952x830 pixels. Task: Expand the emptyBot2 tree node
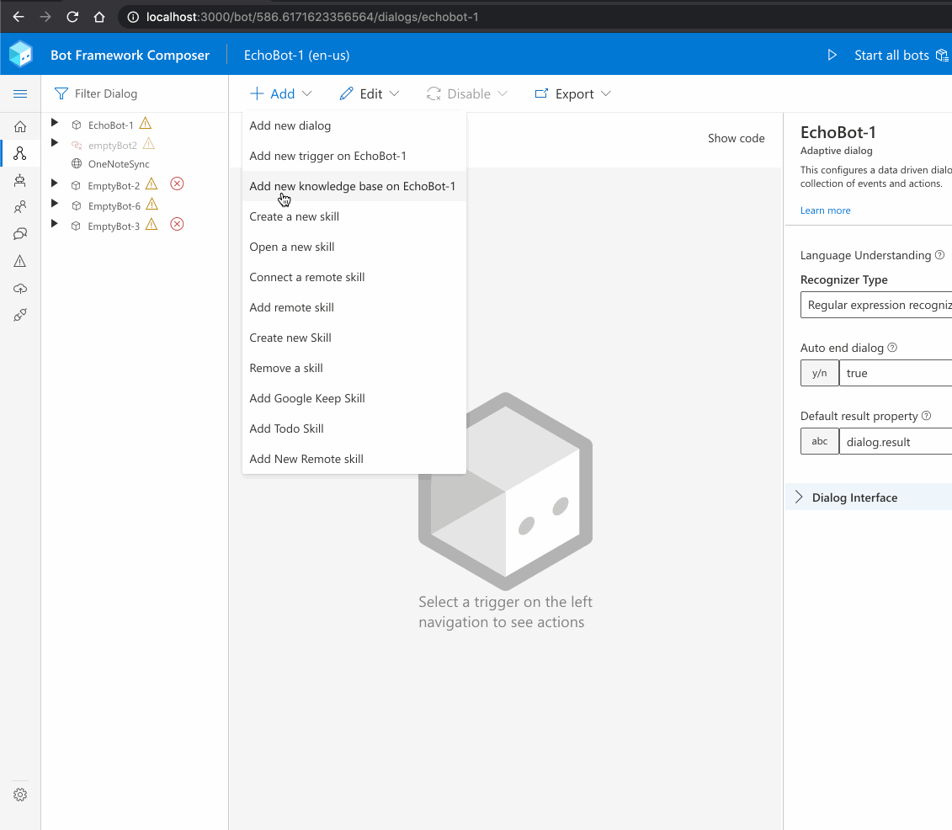click(x=55, y=143)
